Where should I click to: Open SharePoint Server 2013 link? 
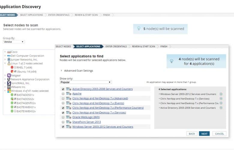point(87,122)
